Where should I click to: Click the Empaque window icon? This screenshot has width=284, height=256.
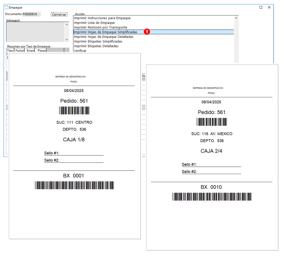point(6,8)
